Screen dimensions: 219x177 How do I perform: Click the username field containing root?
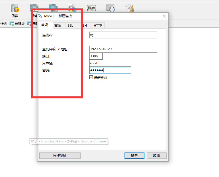click(110, 63)
